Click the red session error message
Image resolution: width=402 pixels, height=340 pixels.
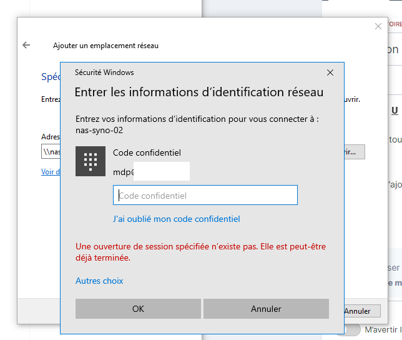point(200,252)
